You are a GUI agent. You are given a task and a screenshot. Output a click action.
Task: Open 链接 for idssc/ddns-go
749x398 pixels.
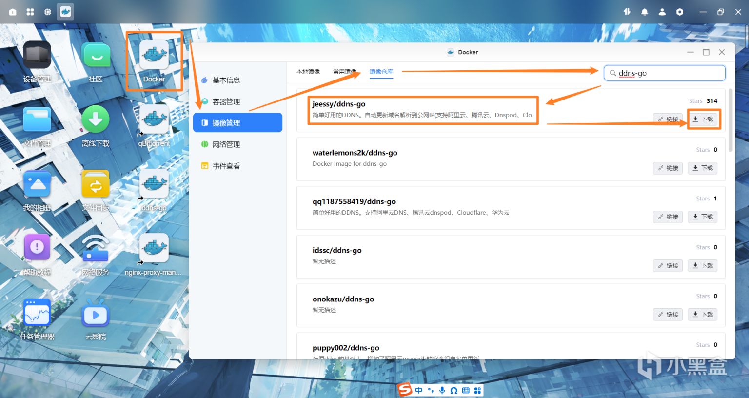click(x=668, y=265)
